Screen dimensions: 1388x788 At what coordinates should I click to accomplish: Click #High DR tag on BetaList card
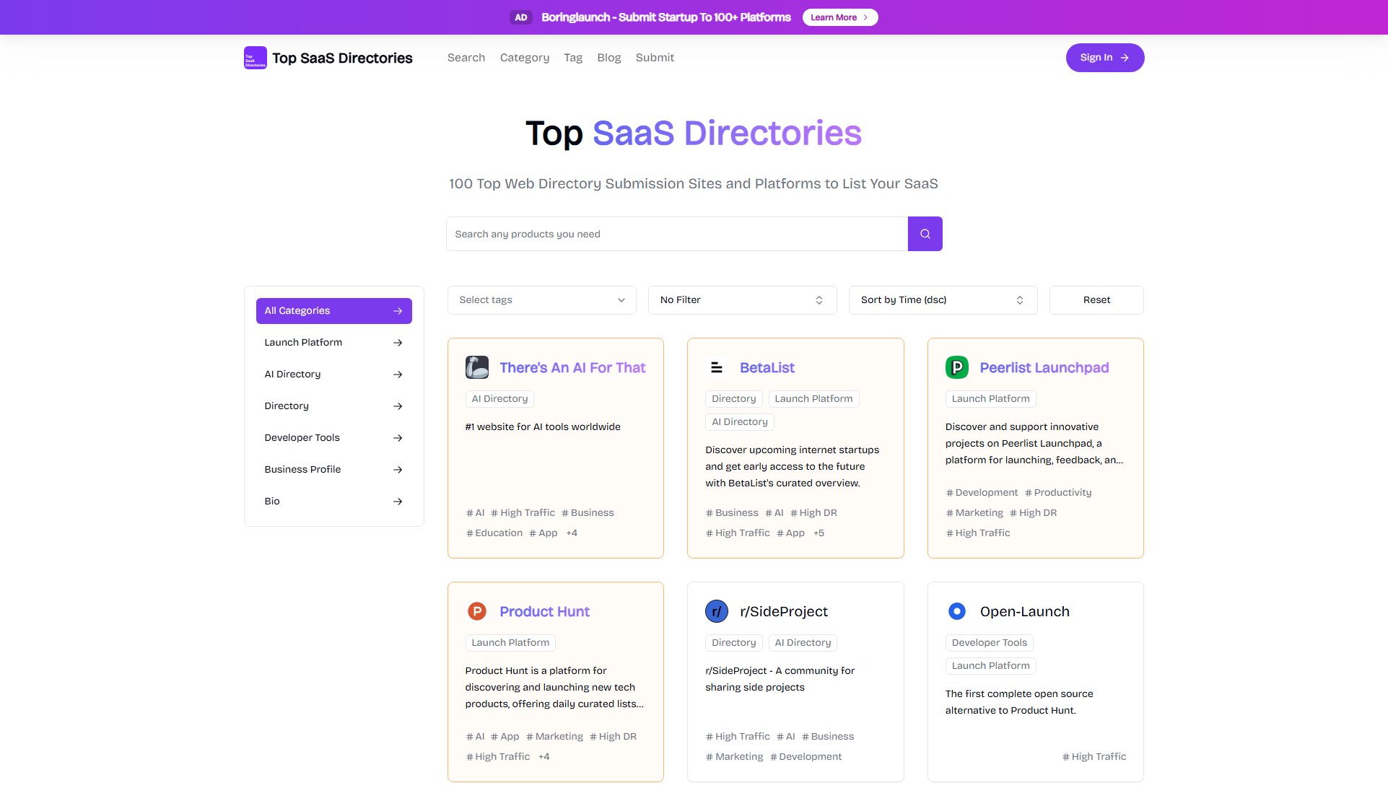tap(813, 513)
